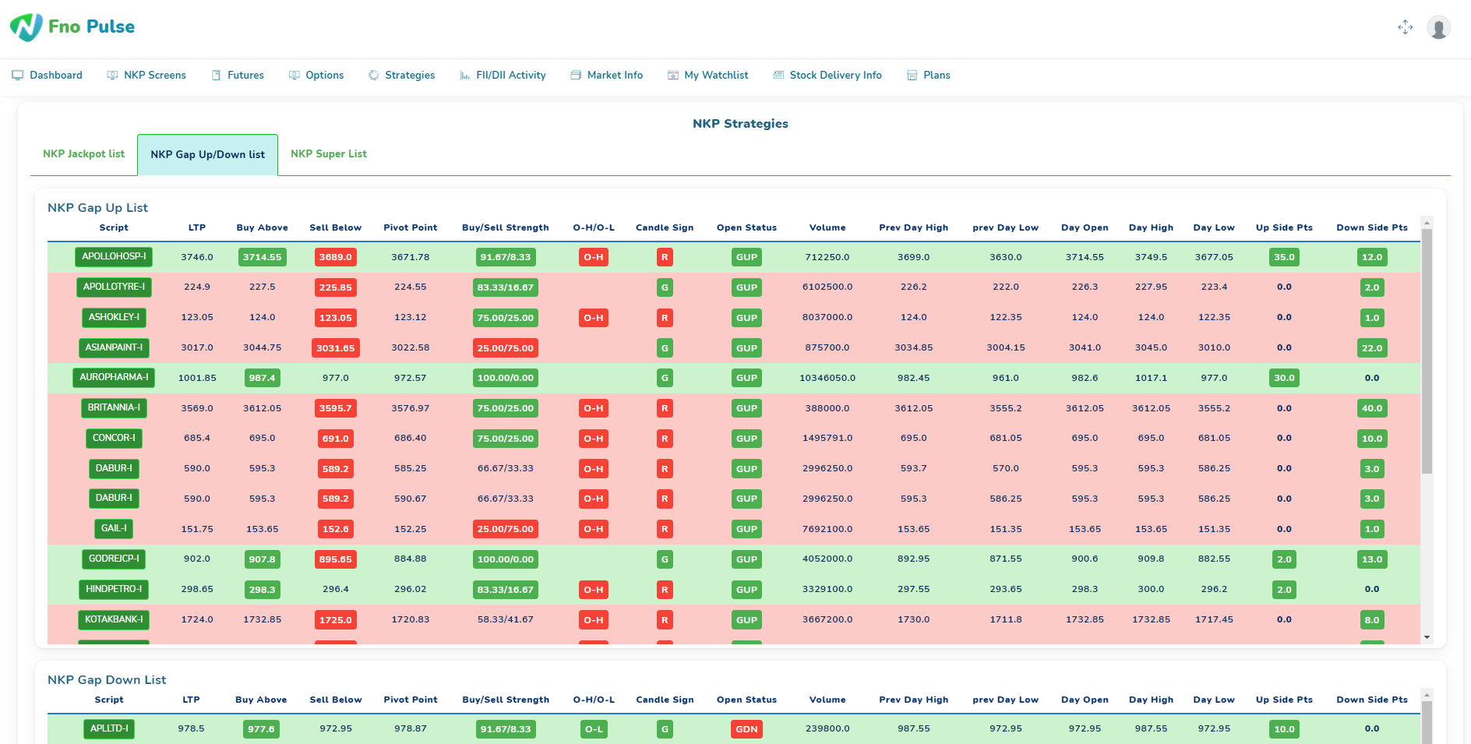Click GODREJCP-I Sell Below value 895.65
1471x744 pixels.
336,559
